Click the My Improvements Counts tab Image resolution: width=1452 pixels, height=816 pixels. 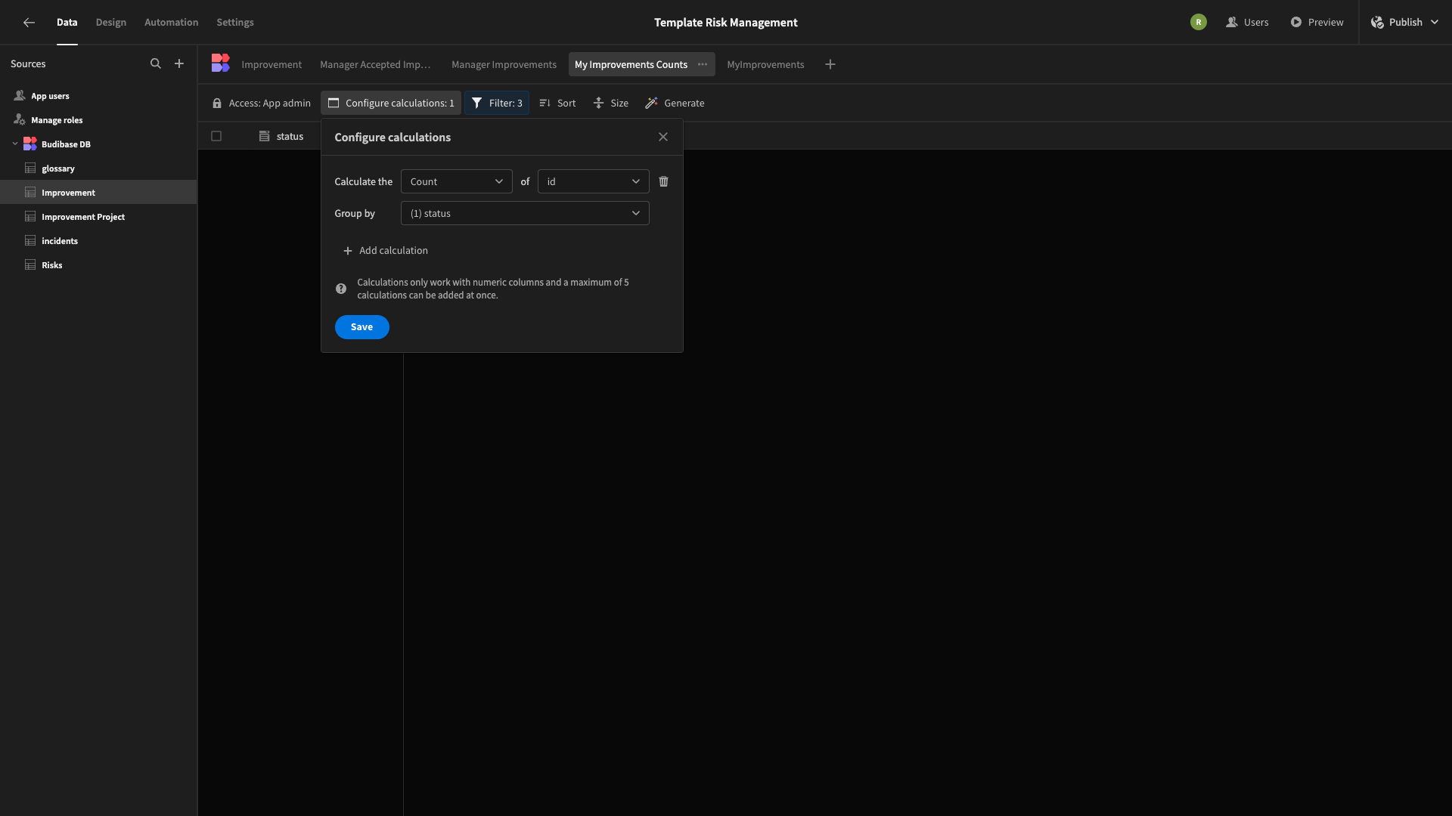tap(631, 63)
